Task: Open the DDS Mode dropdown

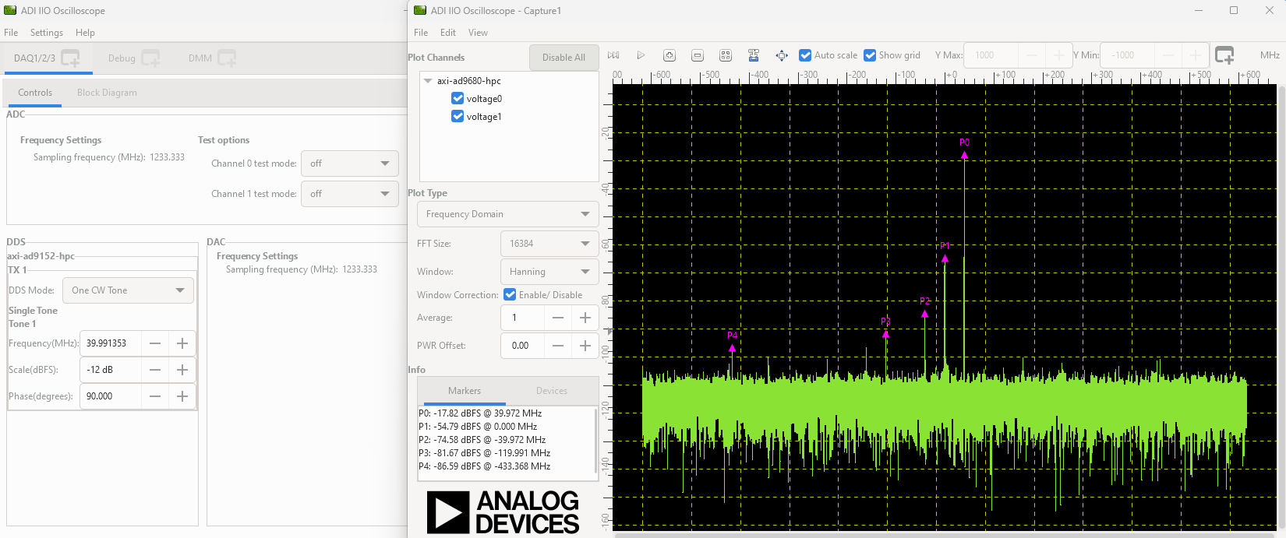Action: point(128,290)
